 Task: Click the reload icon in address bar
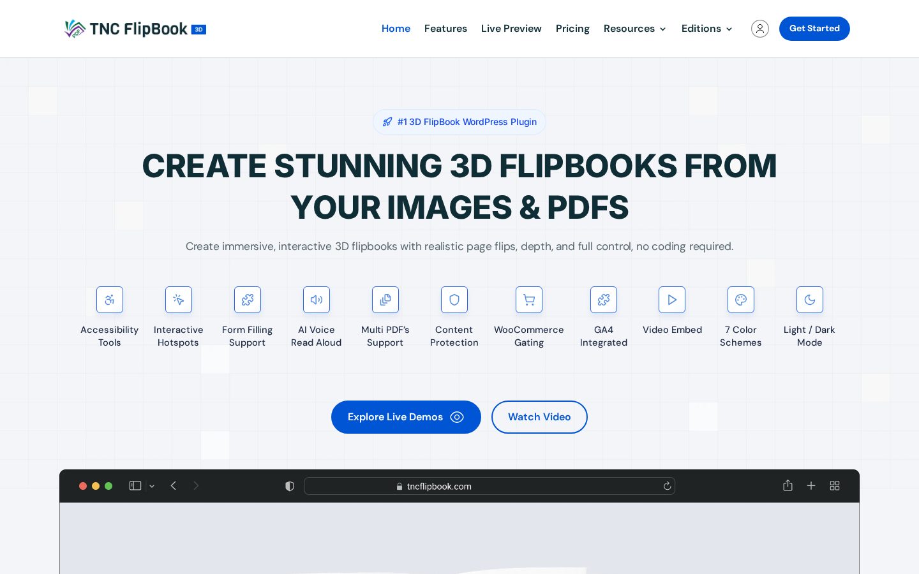click(667, 486)
